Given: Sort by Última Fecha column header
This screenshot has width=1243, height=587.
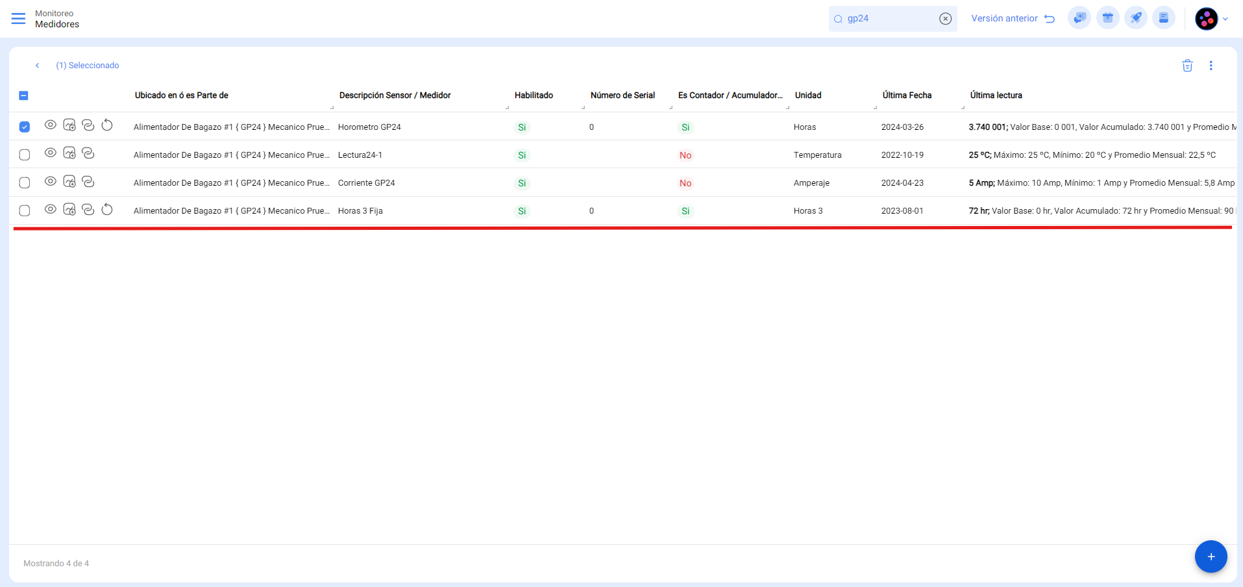Looking at the screenshot, I should coord(907,95).
